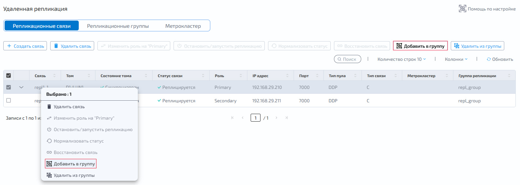
Task: Click power icon in toolbar stop/start replication
Action: tap(179, 46)
